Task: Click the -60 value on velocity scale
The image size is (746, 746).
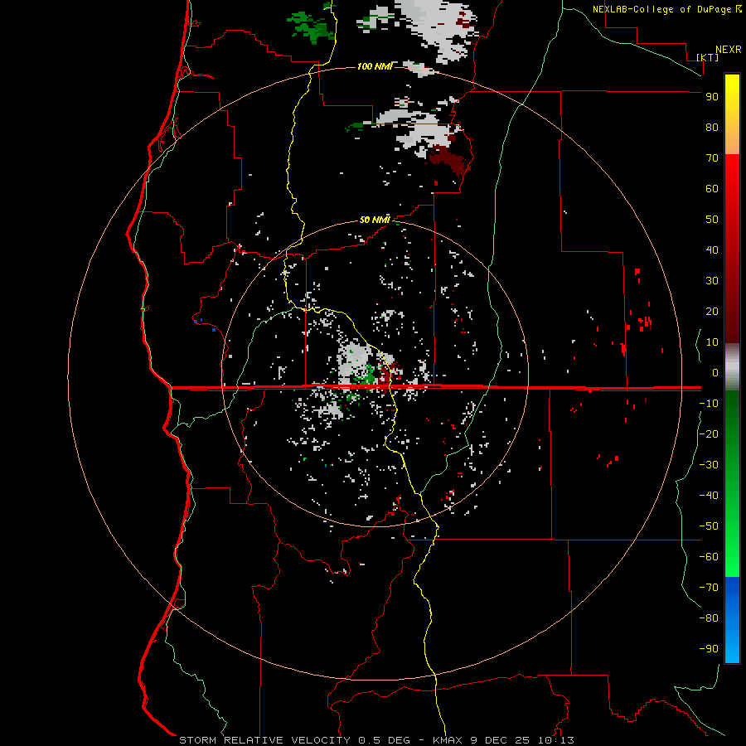Action: (709, 557)
